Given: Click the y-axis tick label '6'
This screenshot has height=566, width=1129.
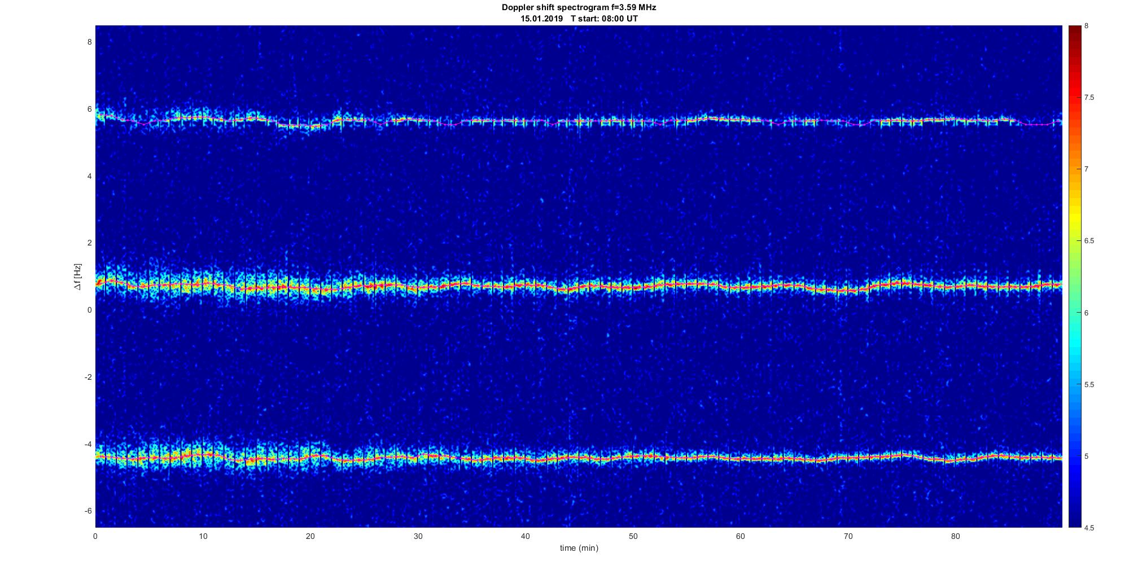Looking at the screenshot, I should (x=89, y=109).
